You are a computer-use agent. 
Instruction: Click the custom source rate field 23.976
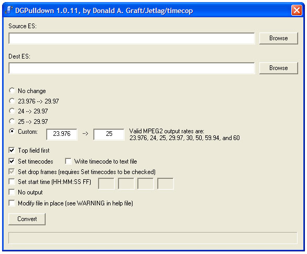click(x=62, y=134)
